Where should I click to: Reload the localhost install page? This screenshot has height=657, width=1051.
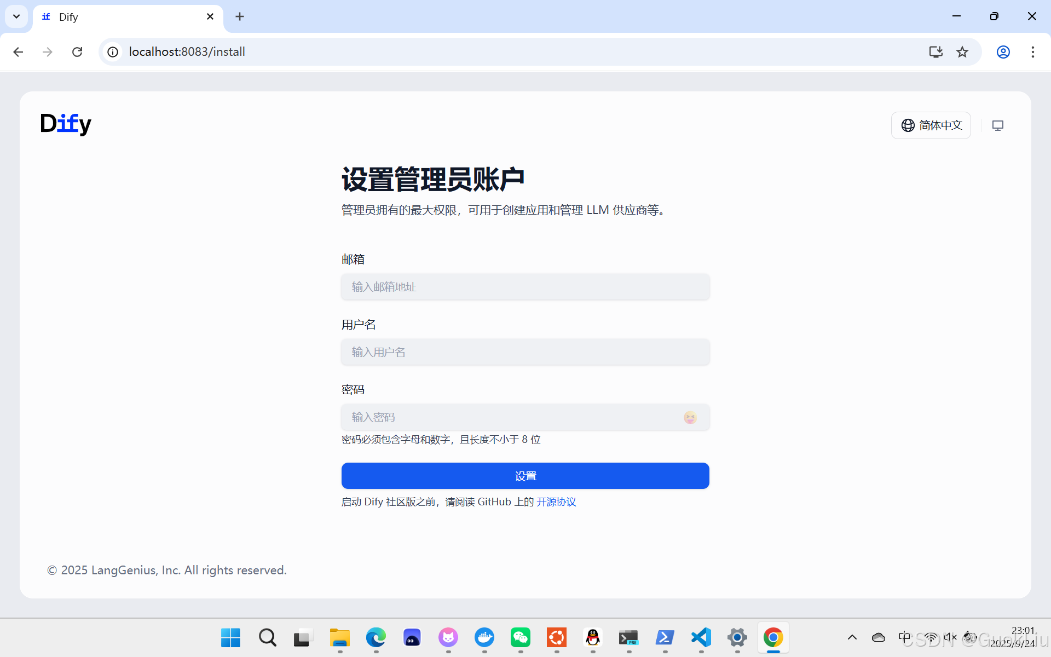[77, 52]
